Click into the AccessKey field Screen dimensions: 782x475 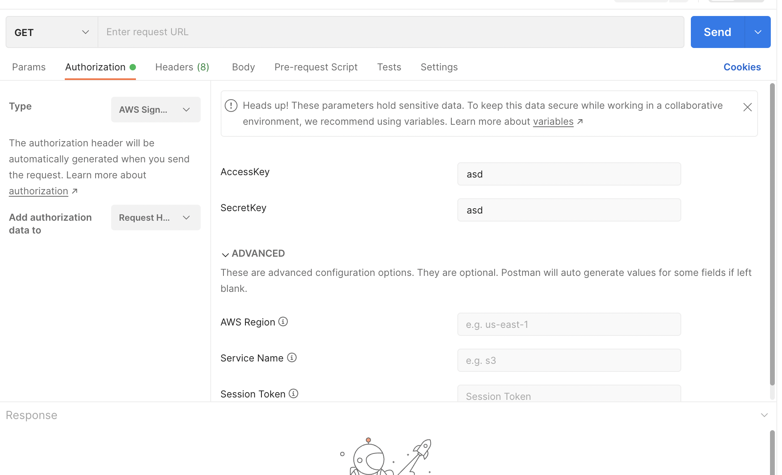tap(569, 174)
